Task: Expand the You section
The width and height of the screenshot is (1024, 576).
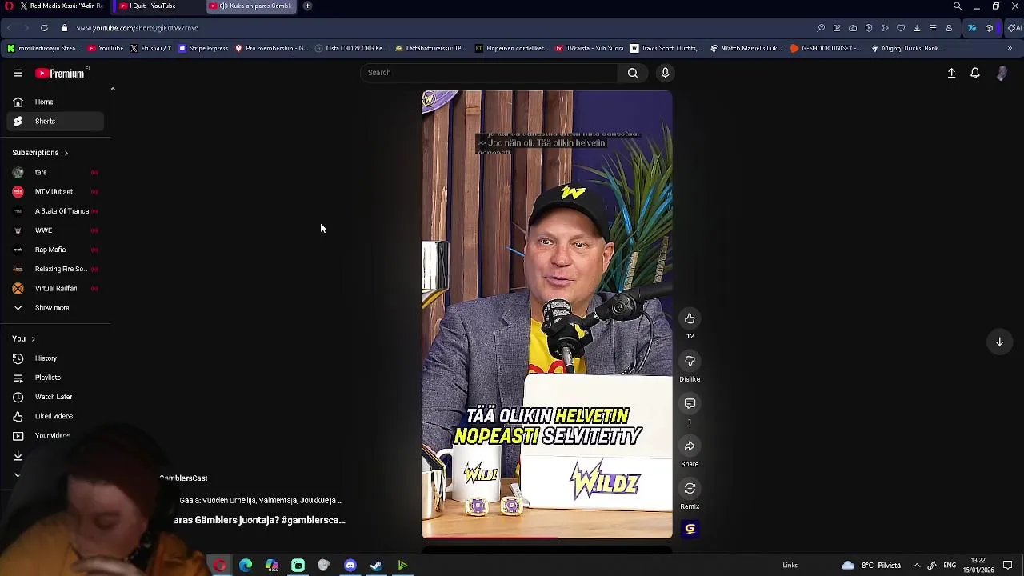Action: click(x=24, y=338)
